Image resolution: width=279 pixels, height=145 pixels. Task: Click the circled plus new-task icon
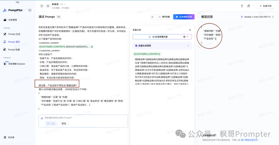pos(48,6)
